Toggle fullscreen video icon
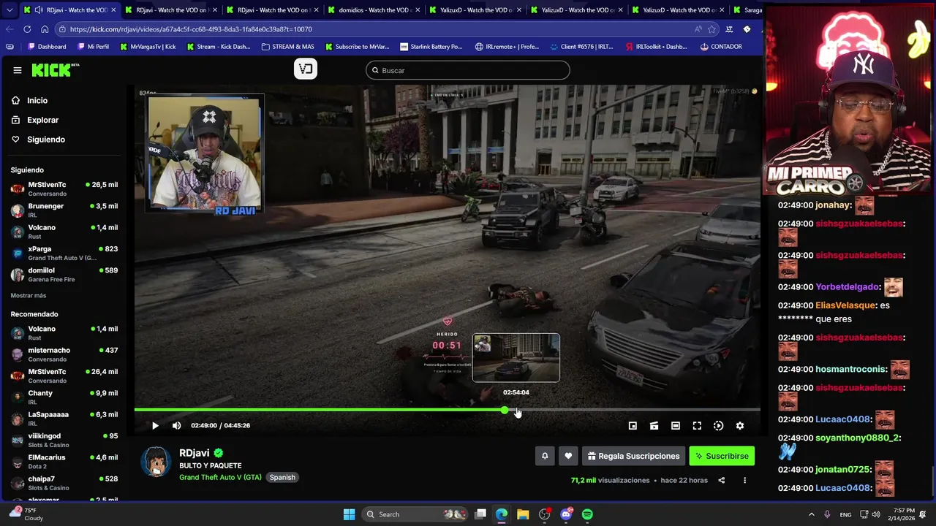936x526 pixels. (697, 425)
